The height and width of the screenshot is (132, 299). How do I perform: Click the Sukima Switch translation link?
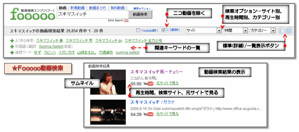[51, 47]
